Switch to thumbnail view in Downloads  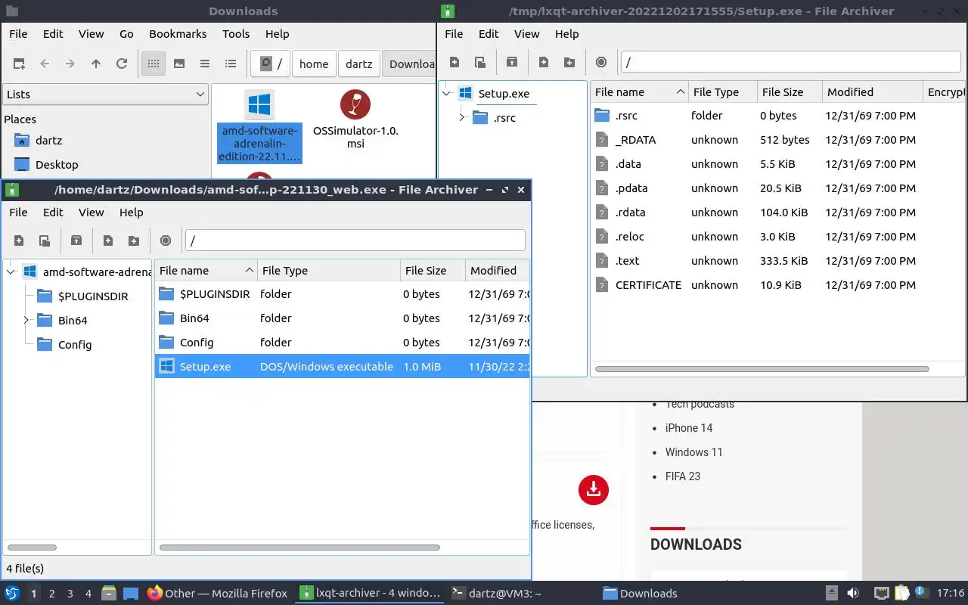[x=179, y=64]
